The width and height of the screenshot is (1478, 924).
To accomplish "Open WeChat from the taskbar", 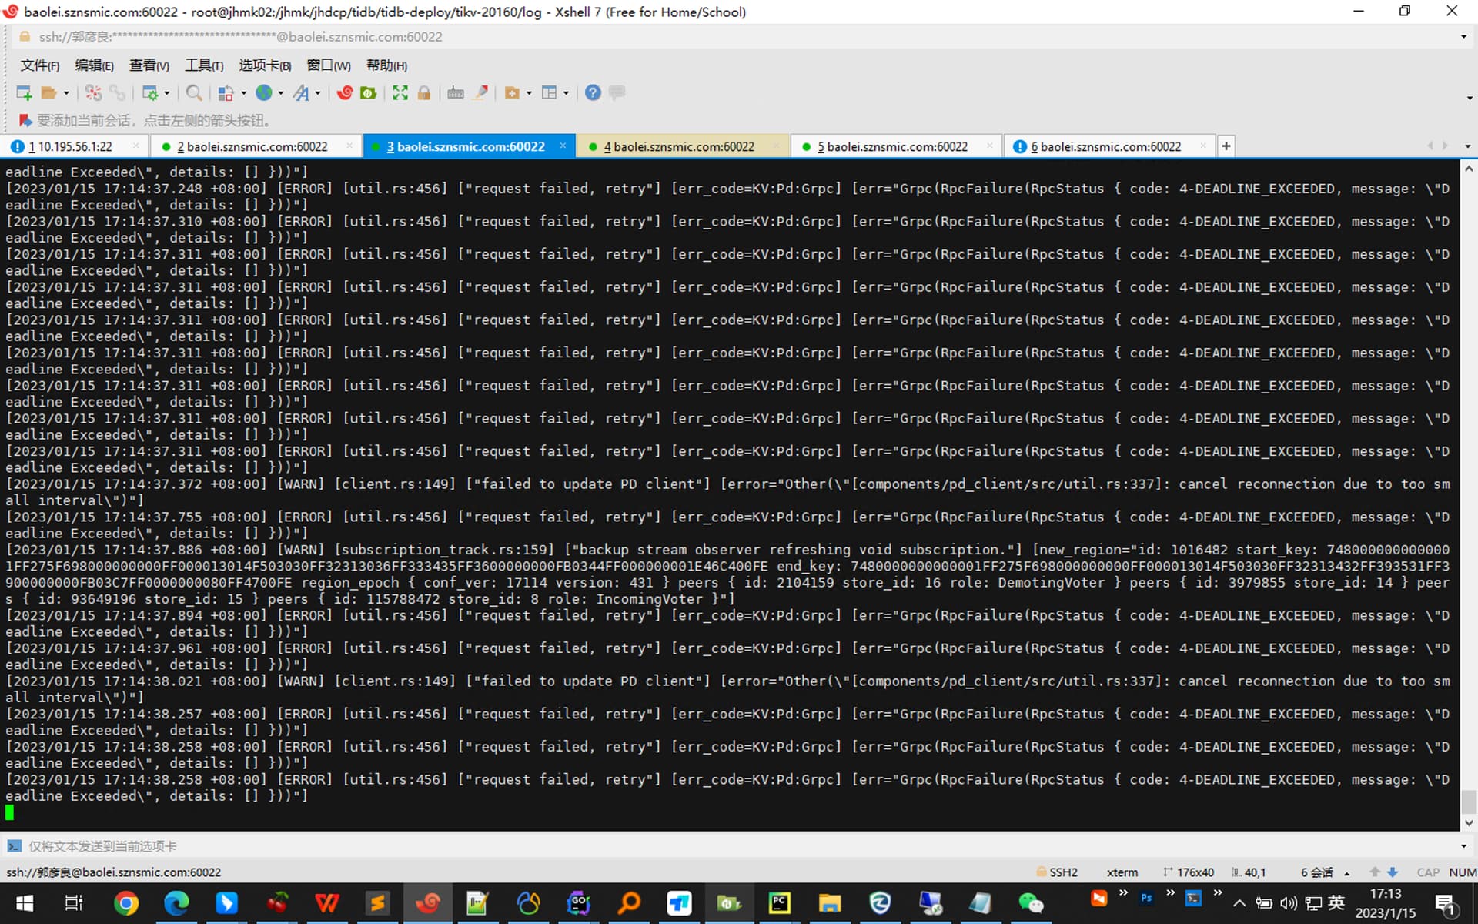I will [1030, 902].
